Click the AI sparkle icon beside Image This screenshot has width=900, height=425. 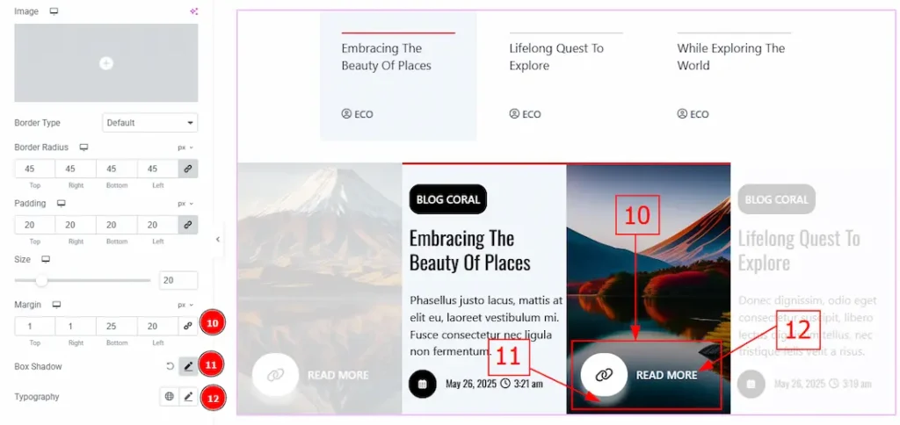click(x=193, y=11)
